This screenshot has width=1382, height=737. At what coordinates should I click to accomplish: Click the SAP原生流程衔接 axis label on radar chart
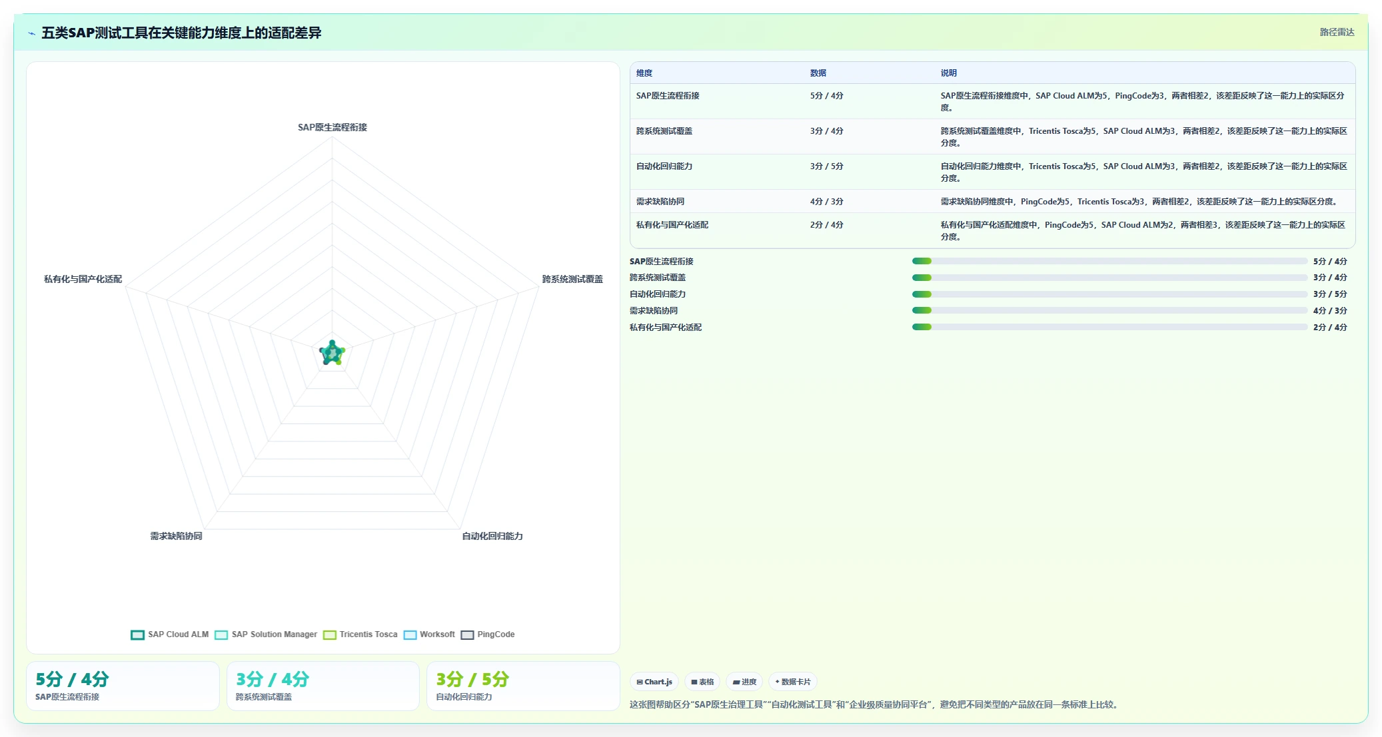point(333,127)
